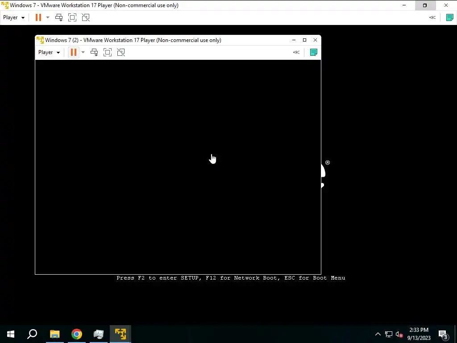Maximize the Windows 7 (2) window
The width and height of the screenshot is (457, 343).
tap(304, 40)
